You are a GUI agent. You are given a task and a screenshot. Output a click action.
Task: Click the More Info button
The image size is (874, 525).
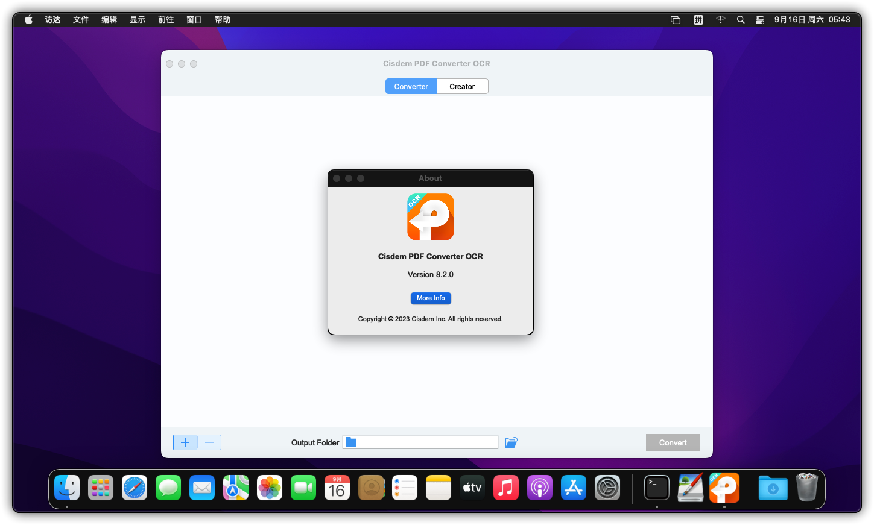431,298
